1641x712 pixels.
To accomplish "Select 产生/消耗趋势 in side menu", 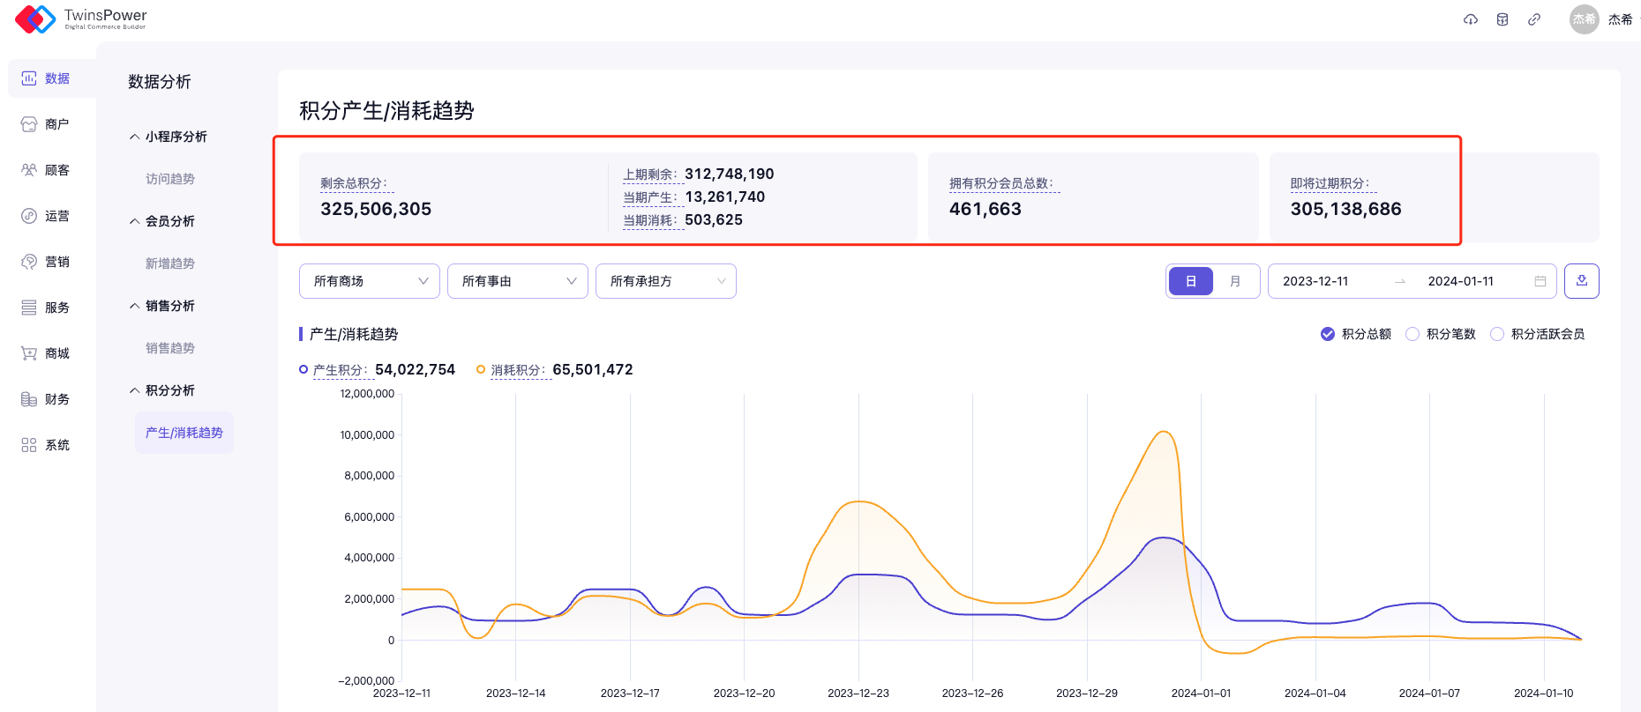I will pos(184,433).
